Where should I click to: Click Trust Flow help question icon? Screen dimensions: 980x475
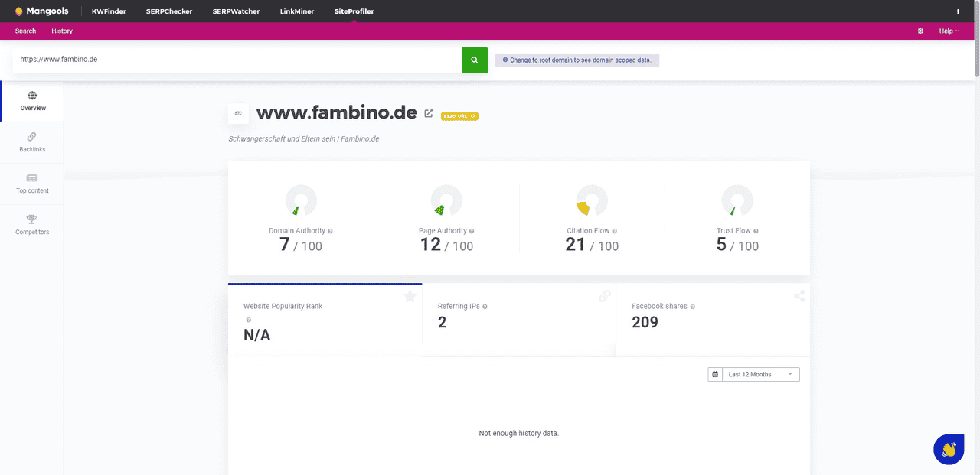point(756,231)
